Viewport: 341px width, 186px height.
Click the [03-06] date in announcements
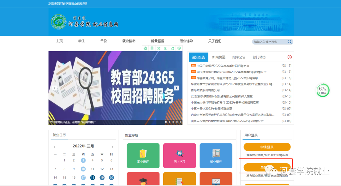tap(286, 121)
